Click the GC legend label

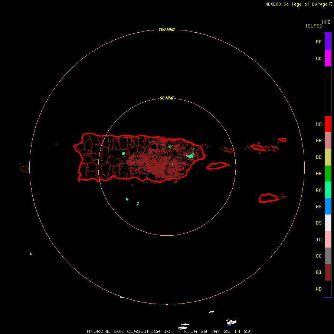click(318, 256)
